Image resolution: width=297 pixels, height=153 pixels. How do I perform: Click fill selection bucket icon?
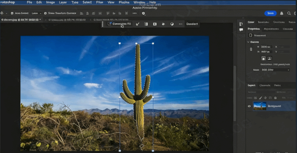(163, 24)
